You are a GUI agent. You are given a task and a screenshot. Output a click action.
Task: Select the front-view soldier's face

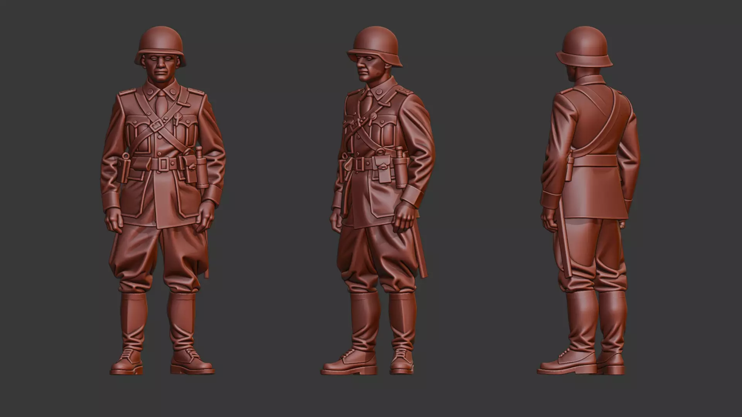(159, 69)
